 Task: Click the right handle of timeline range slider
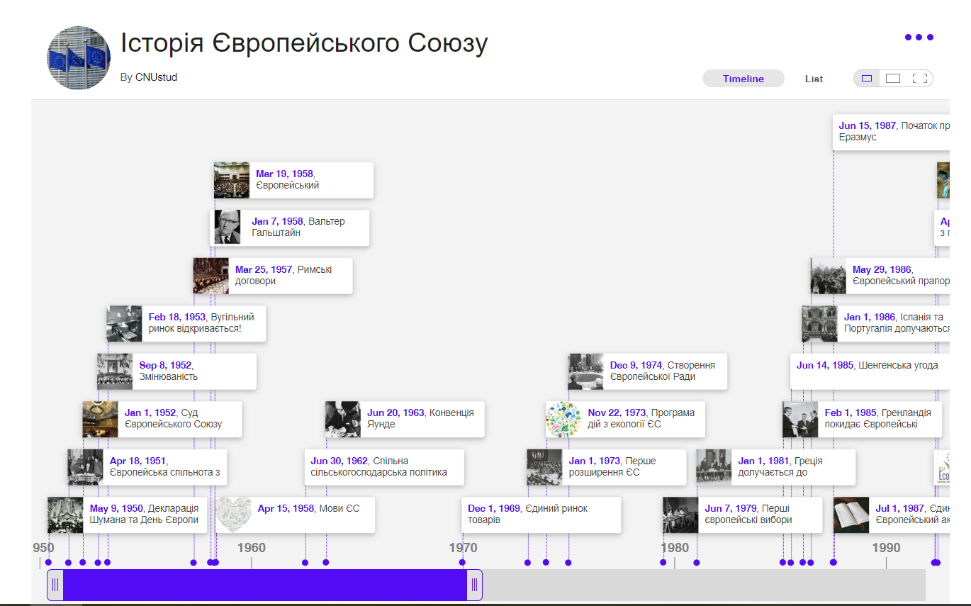474,585
